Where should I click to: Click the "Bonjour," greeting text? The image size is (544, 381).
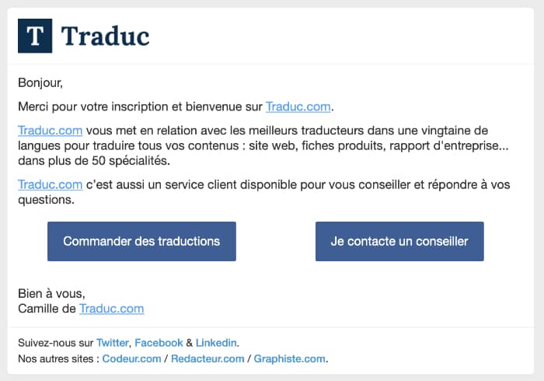(40, 82)
